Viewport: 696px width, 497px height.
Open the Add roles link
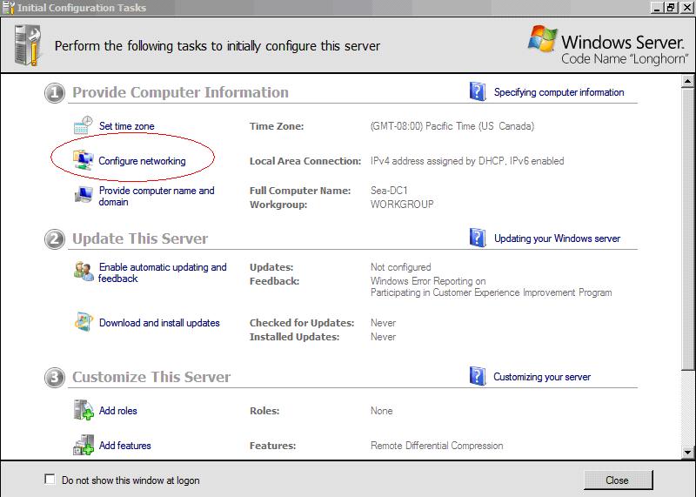[117, 411]
